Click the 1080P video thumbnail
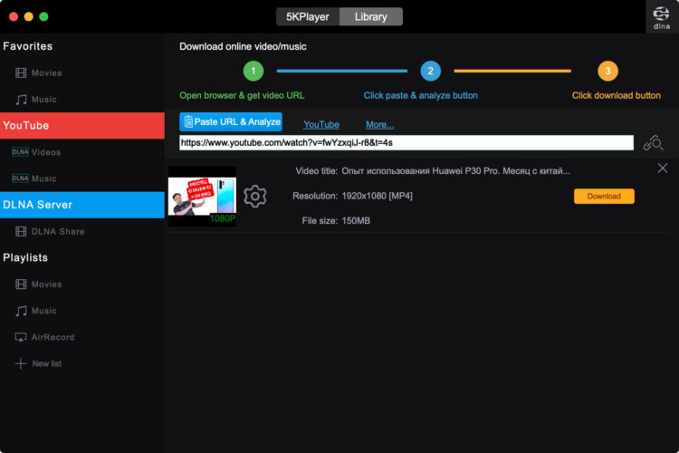The width and height of the screenshot is (679, 453). (202, 197)
